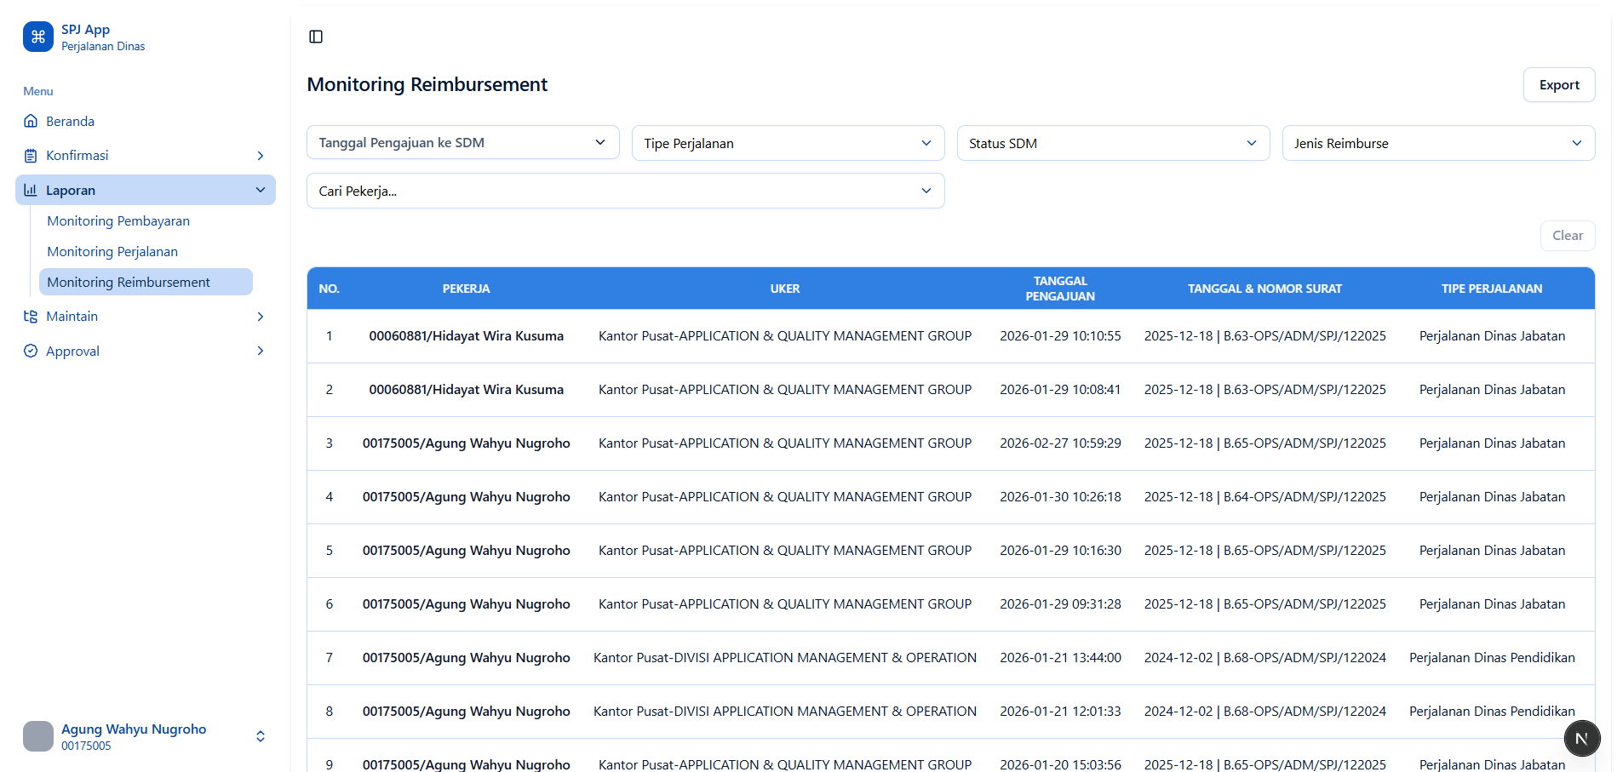1617x772 pixels.
Task: Click Perjalanan Dinas Pendidikan in row 8
Action: coord(1492,712)
